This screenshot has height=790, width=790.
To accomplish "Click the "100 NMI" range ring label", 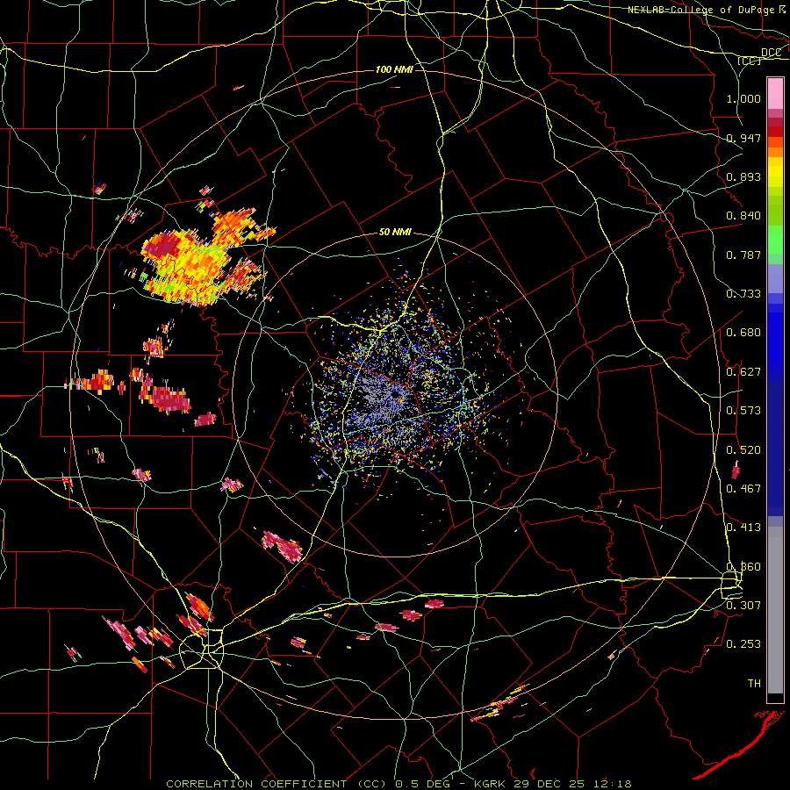I will (394, 69).
